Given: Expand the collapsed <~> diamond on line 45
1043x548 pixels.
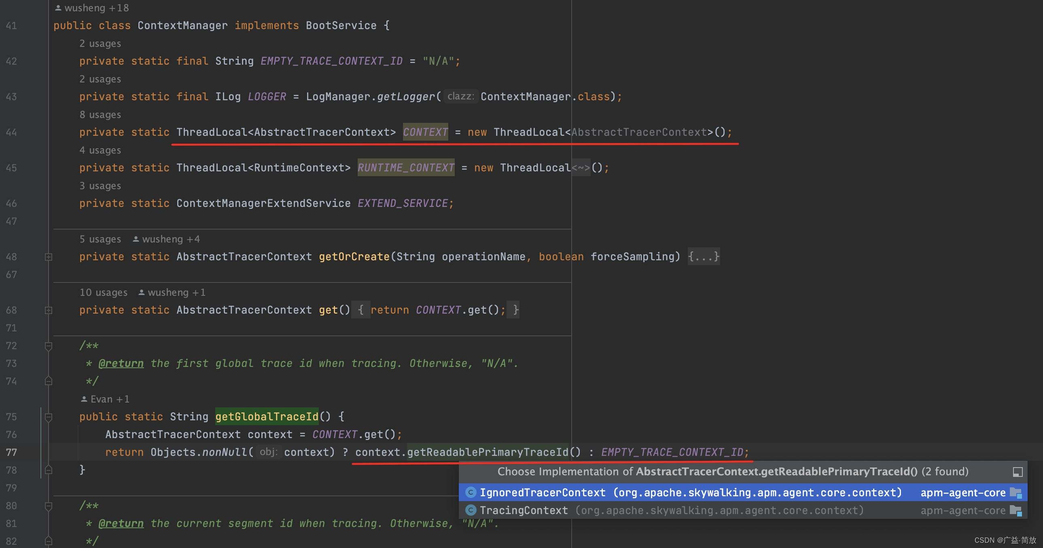Looking at the screenshot, I should (581, 168).
